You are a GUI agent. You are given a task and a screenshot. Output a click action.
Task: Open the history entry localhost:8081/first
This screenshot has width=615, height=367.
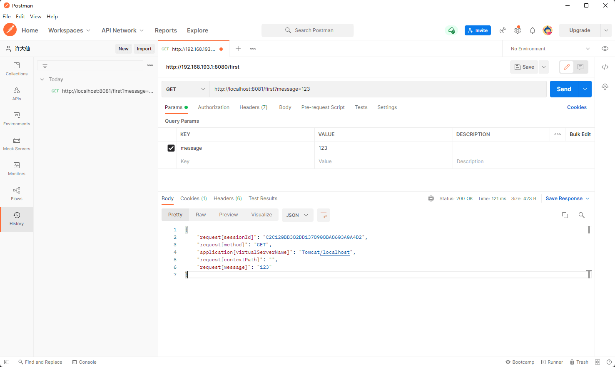click(102, 91)
